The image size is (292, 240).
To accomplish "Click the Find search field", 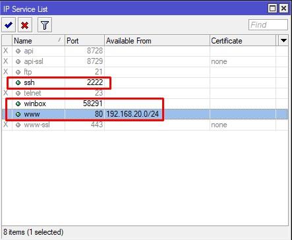I will point(268,24).
